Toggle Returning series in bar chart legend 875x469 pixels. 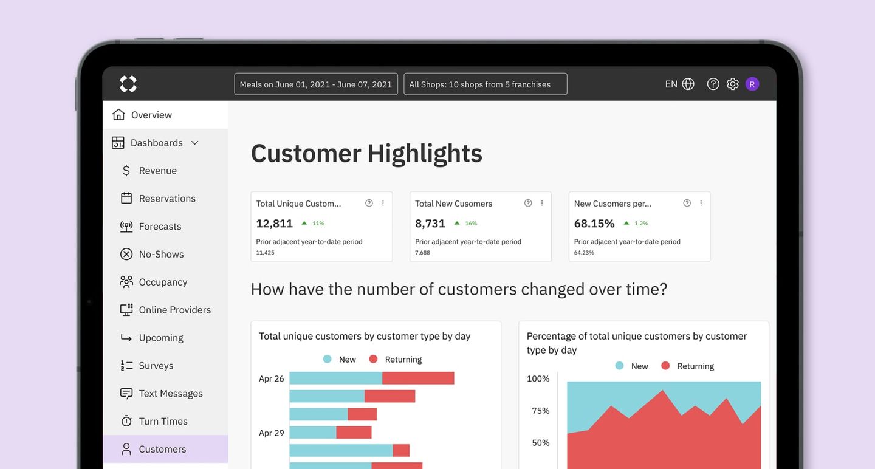pyautogui.click(x=396, y=359)
